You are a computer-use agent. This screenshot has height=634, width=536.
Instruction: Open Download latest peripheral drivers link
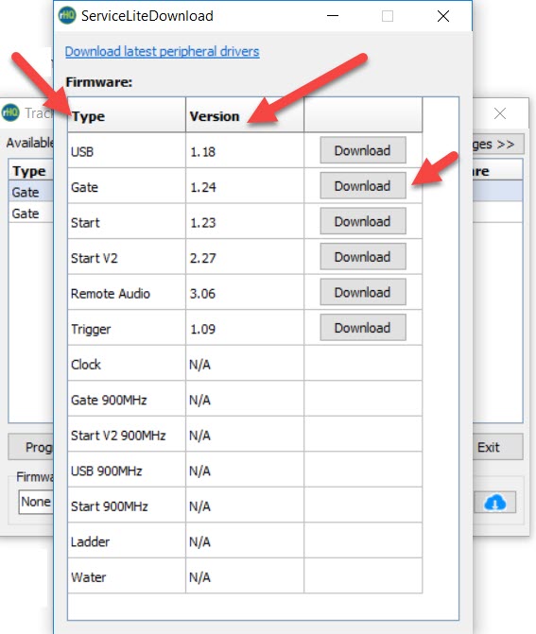coord(162,51)
